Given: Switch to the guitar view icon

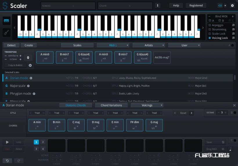Looking at the screenshot, I should tap(6, 32).
